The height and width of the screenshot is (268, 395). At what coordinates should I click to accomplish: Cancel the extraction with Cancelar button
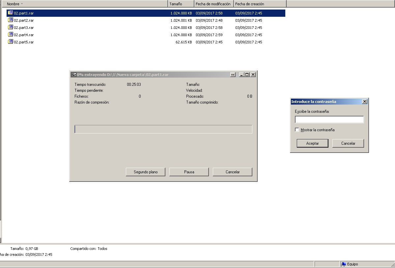point(233,172)
